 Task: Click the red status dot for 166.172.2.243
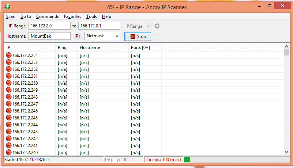click(x=9, y=131)
